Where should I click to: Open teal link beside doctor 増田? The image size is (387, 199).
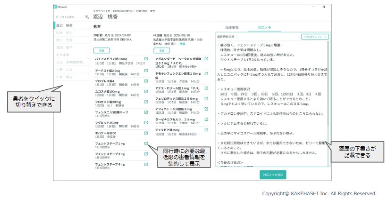(182, 44)
